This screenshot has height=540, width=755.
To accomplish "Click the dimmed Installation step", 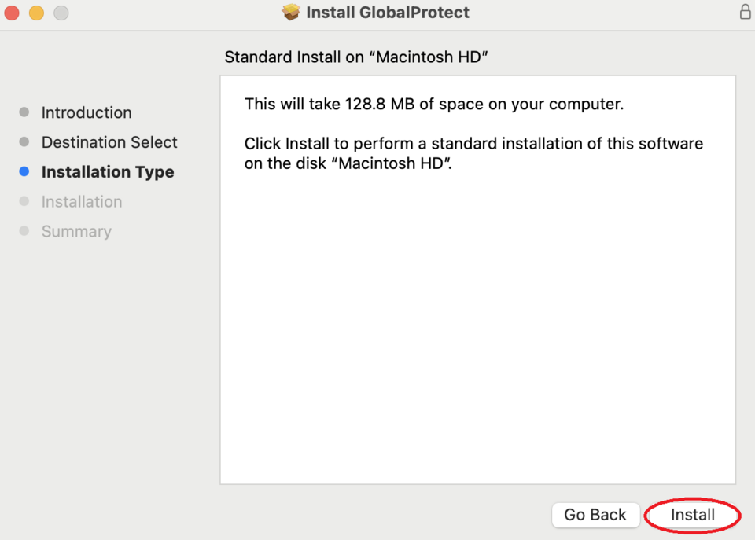I will (x=82, y=202).
